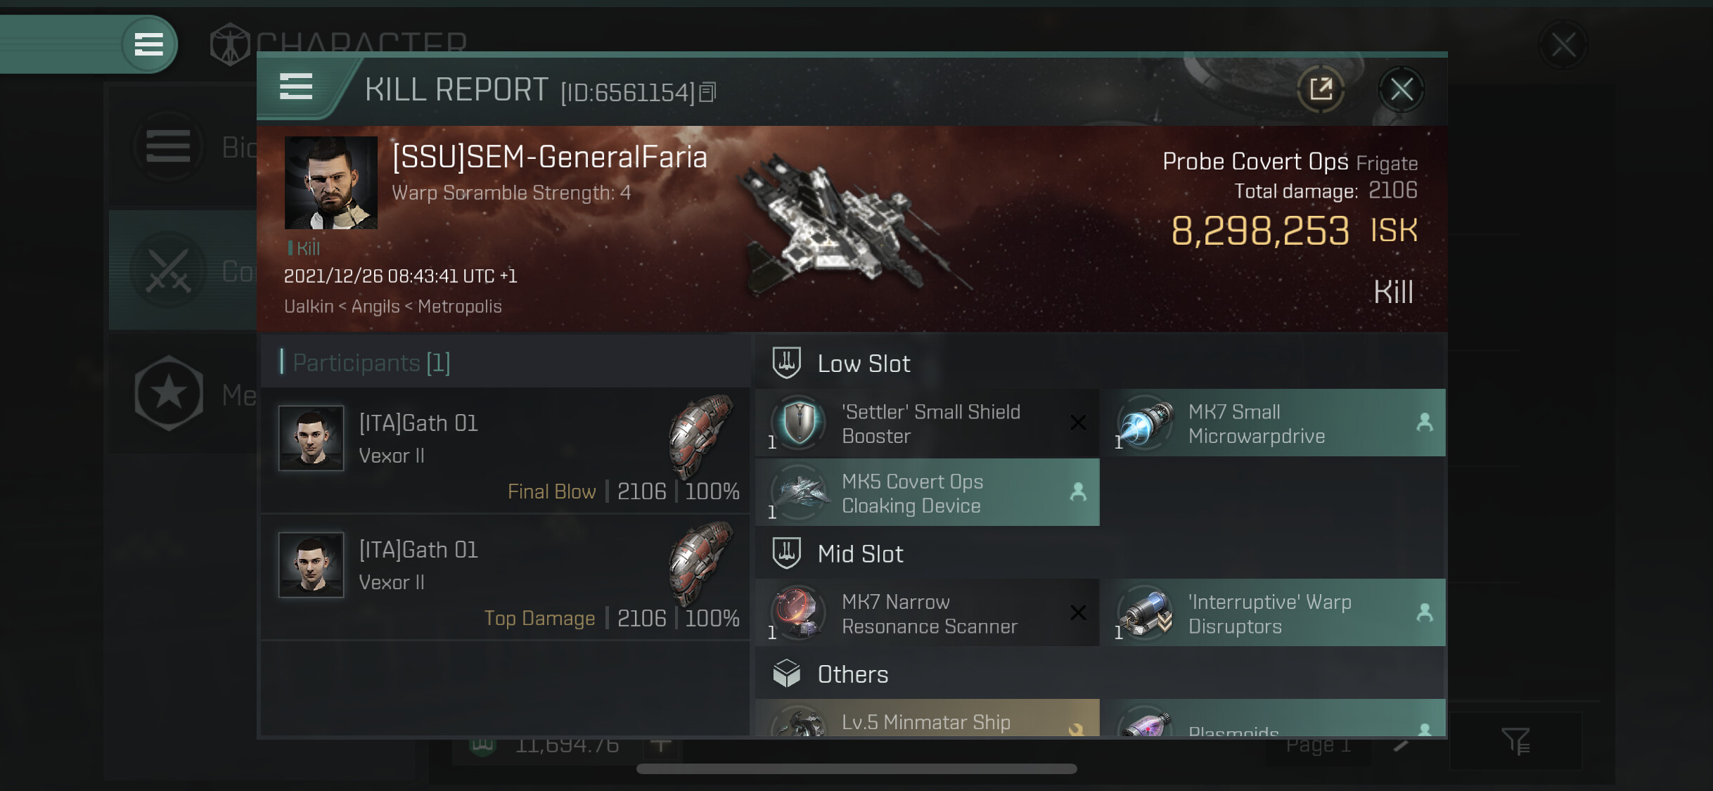Select the Plasmoids item in Others
Screen dimensions: 1713x791
[x=1273, y=718]
